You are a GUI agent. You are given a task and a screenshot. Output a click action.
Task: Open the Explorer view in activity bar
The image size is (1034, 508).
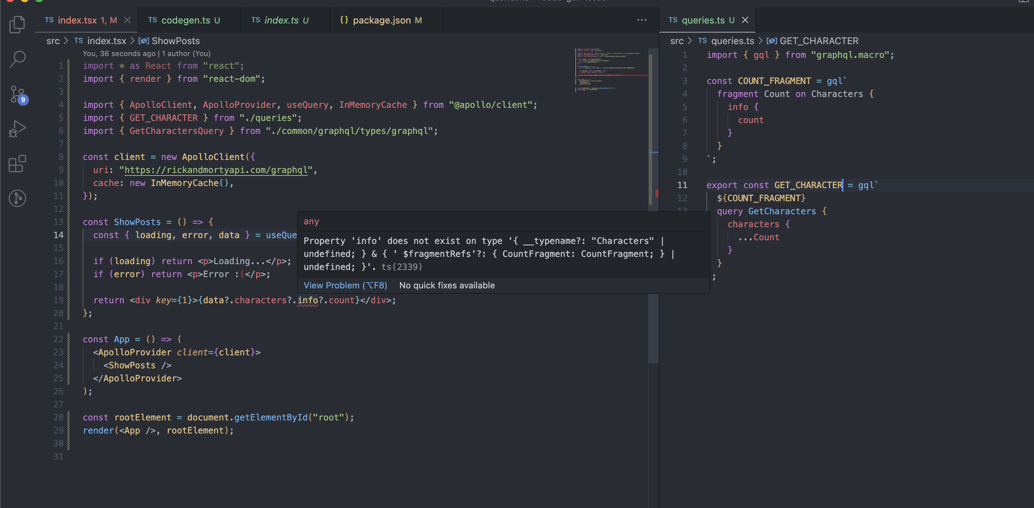click(x=17, y=24)
